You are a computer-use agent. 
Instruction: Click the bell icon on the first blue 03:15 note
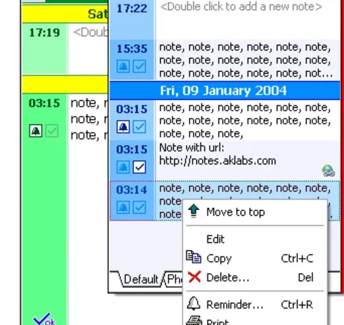coord(123,127)
